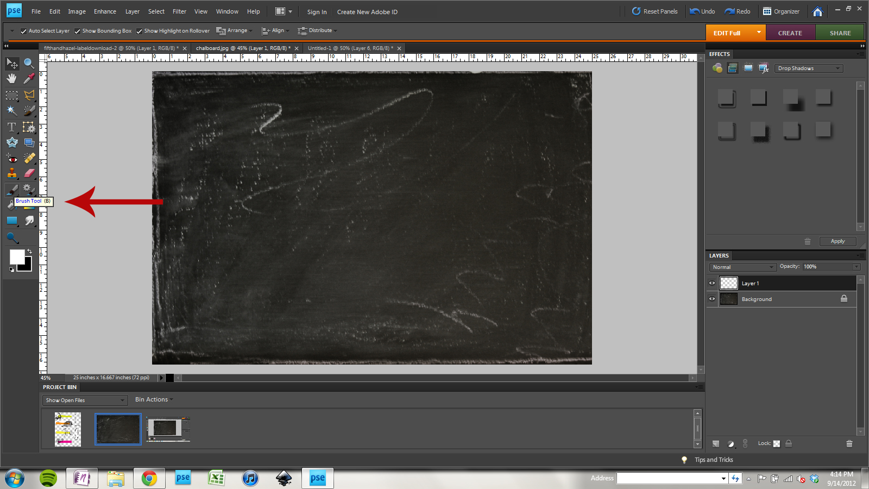Open the Enhance menu
The image size is (869, 489).
(104, 11)
